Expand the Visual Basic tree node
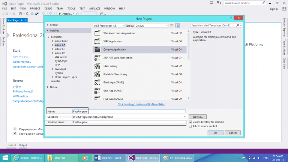The height and width of the screenshot is (162, 288). 53,41
